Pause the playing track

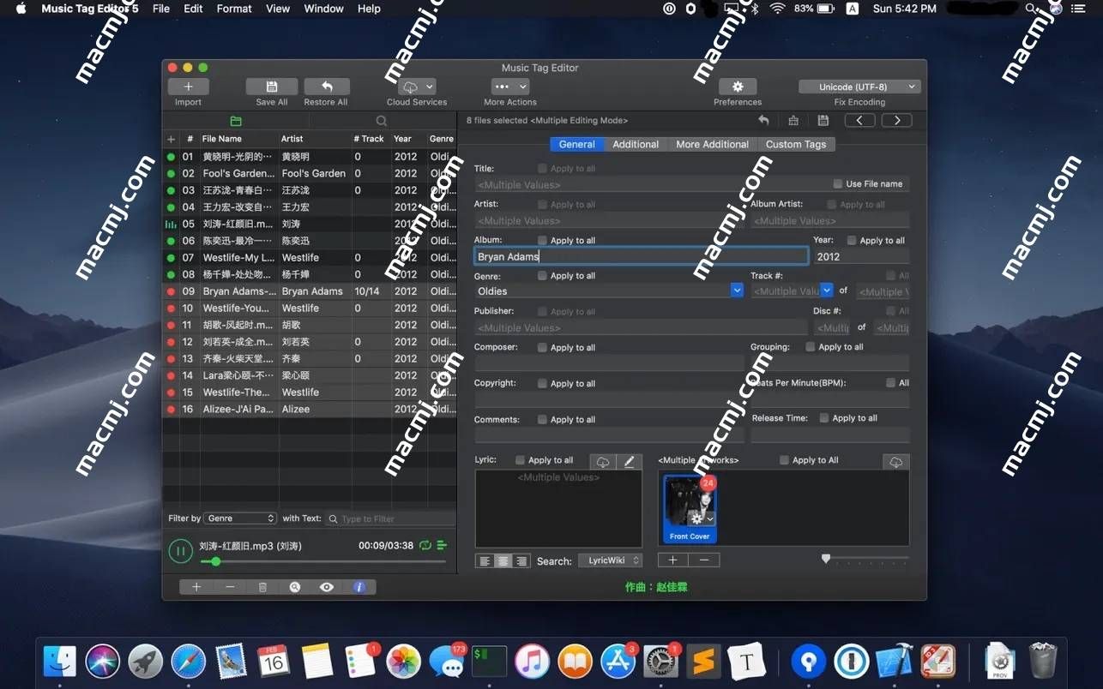click(180, 550)
